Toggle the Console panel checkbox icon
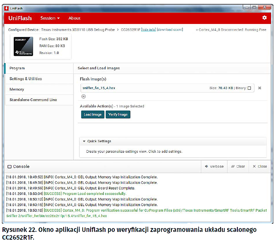 click(10, 167)
